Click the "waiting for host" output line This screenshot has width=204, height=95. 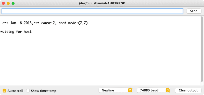point(16,31)
